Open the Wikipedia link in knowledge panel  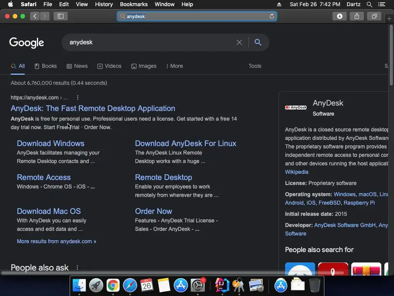pos(297,172)
